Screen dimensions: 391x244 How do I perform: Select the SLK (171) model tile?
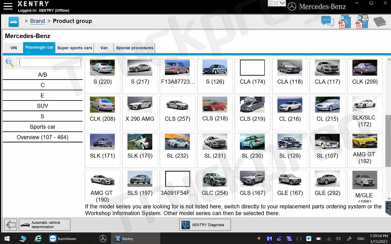103,150
